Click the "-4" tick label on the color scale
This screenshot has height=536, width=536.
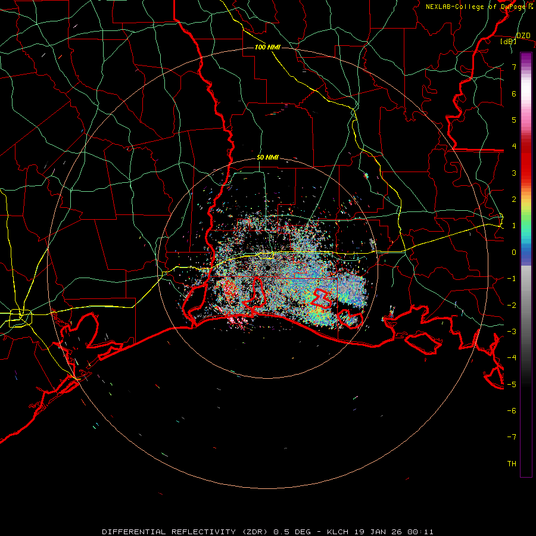pos(512,358)
